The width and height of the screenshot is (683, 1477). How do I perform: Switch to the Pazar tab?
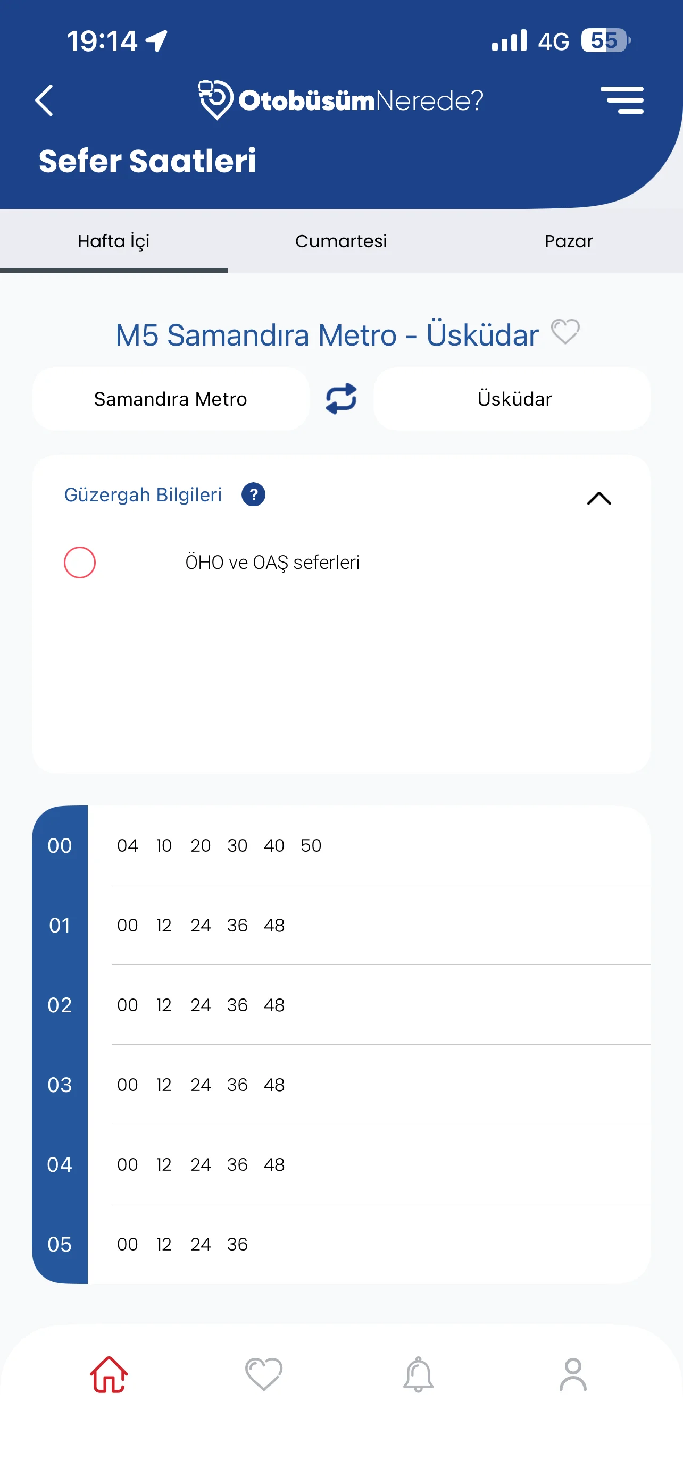568,241
